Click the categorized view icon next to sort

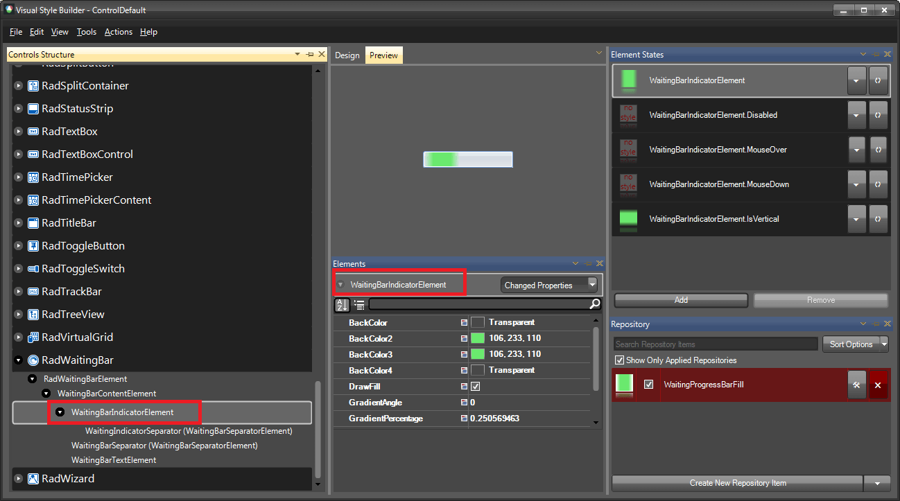pos(358,305)
